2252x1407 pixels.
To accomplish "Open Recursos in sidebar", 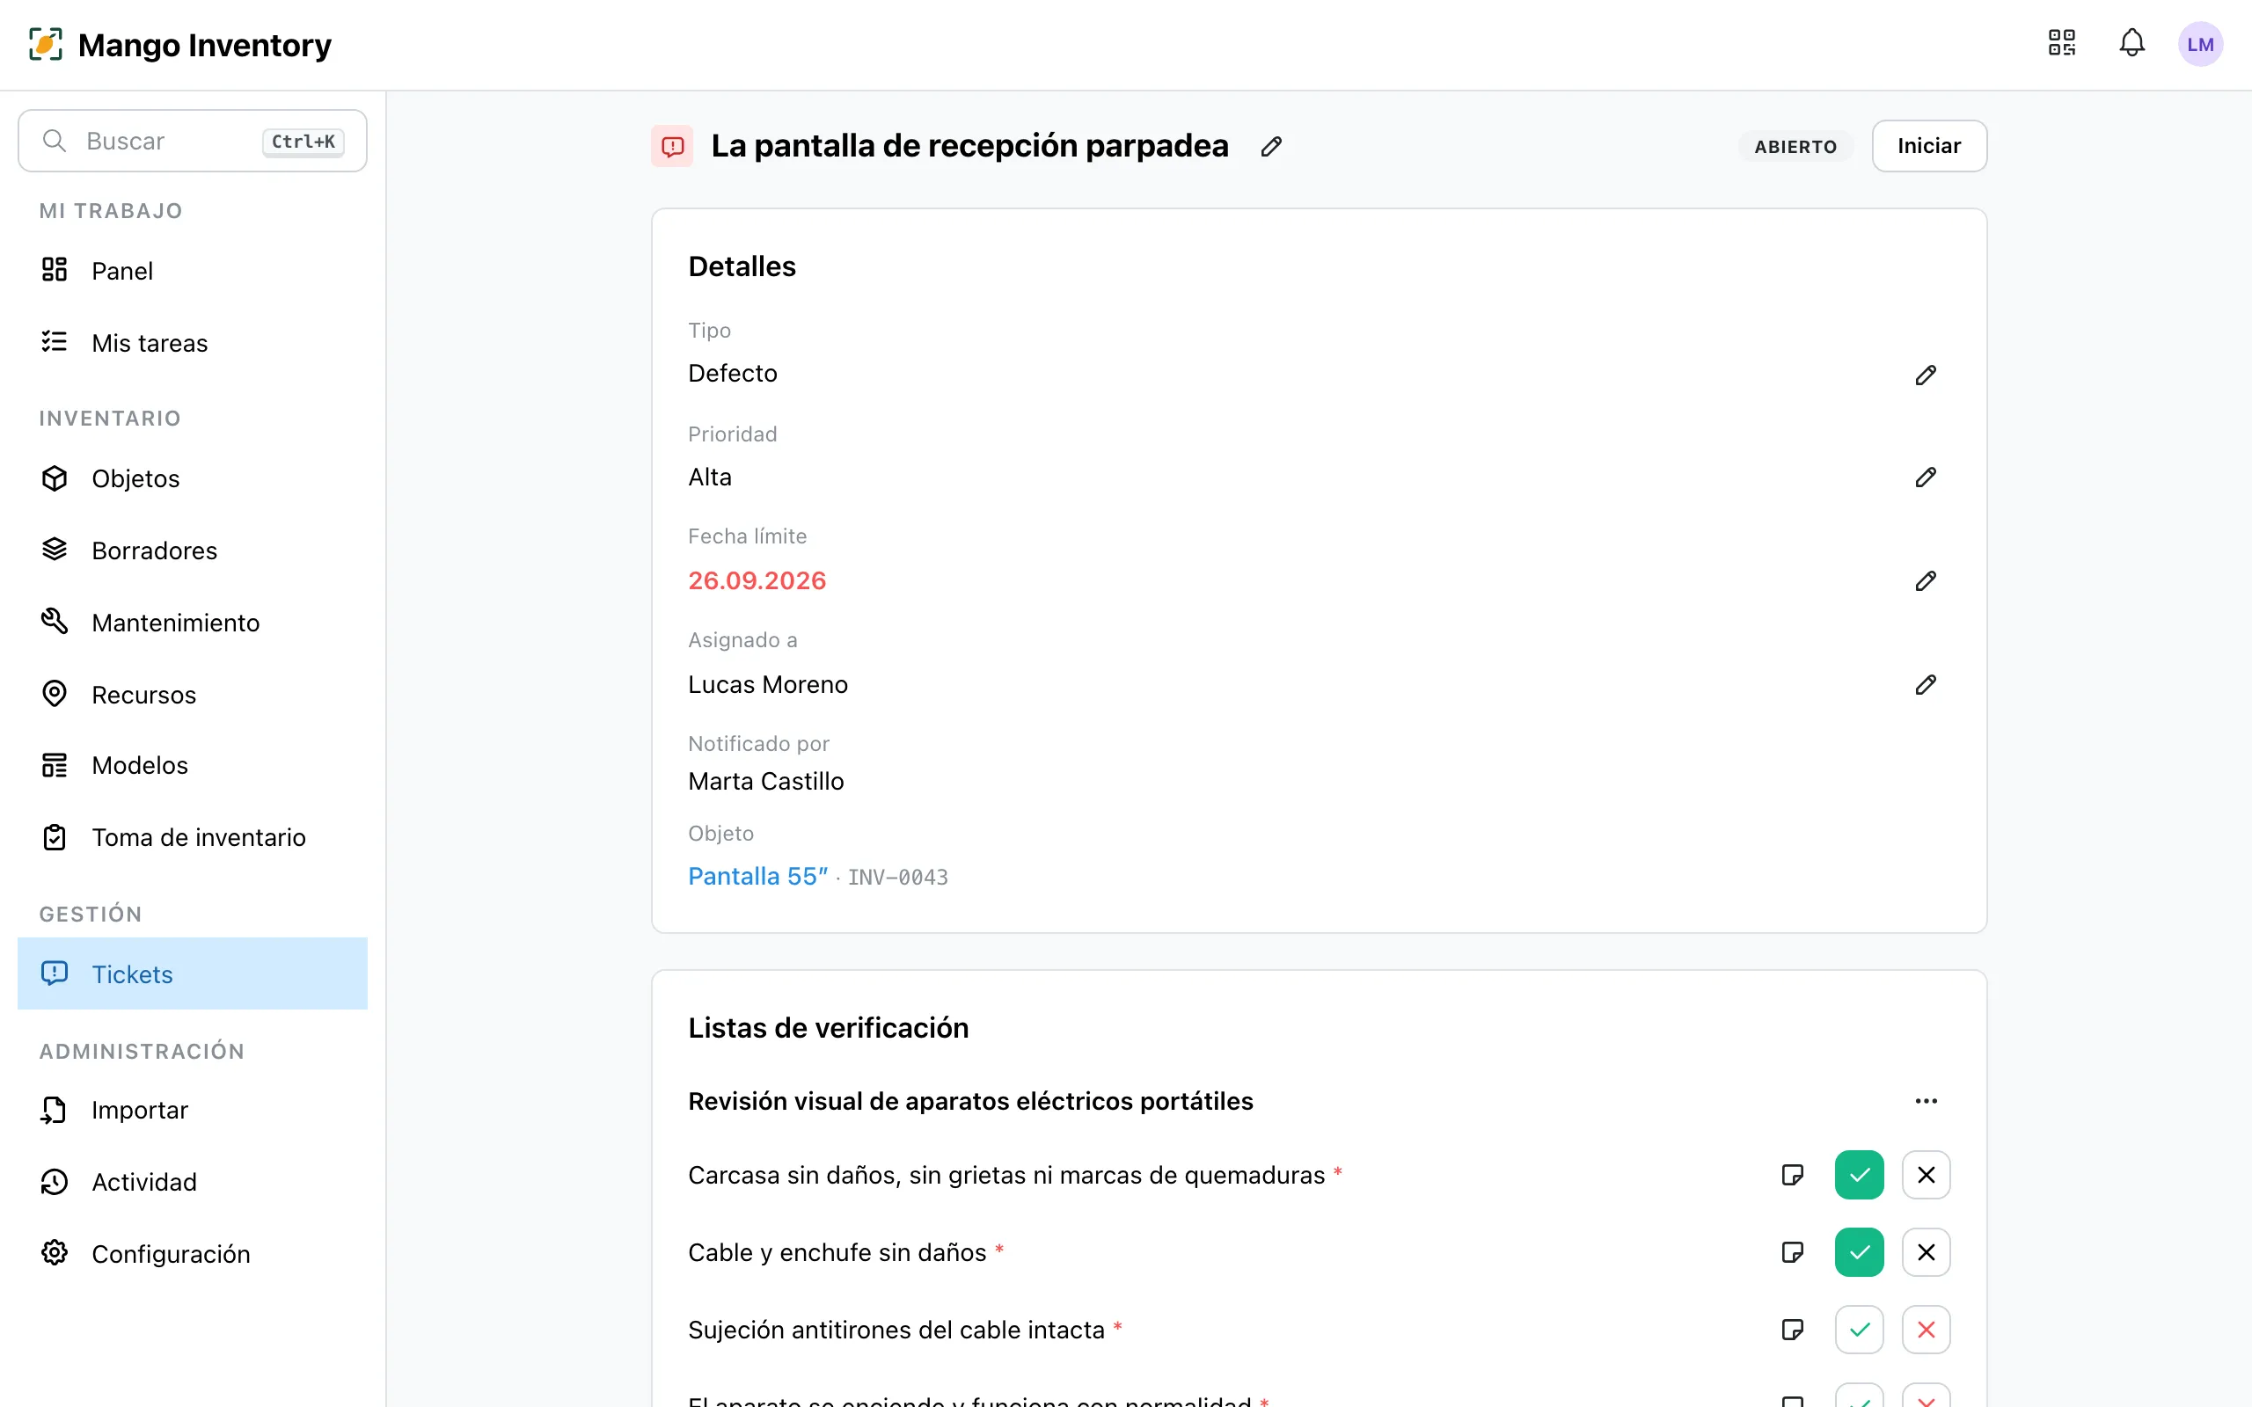I will click(x=193, y=694).
